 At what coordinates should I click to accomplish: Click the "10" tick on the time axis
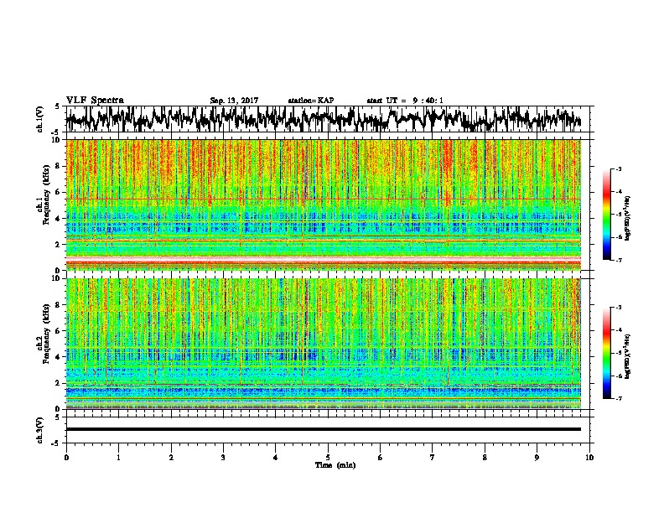(589, 458)
